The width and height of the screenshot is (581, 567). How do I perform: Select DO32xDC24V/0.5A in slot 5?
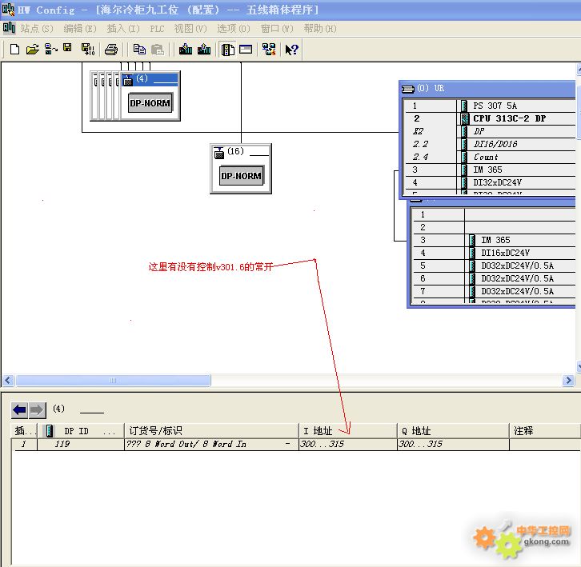[494, 266]
